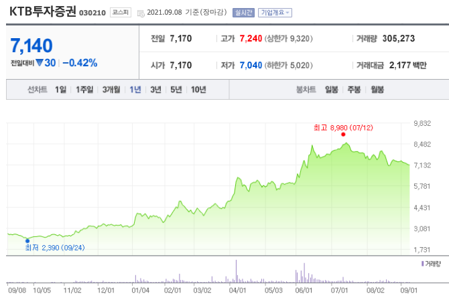449x306 pixels.
Task: Click the -0.42% change value
Action: [80, 63]
